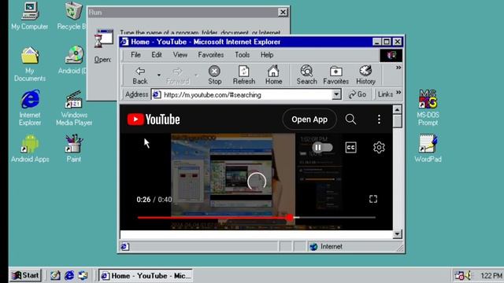Open Favorites pane in IE toolbar
Image resolution: width=504 pixels, height=283 pixels.
point(336,75)
